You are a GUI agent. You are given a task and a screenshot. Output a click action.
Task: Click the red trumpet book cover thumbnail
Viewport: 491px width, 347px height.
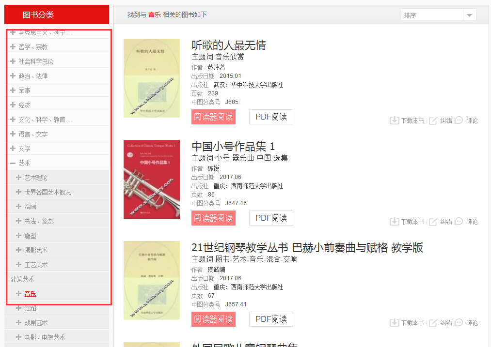tap(151, 179)
